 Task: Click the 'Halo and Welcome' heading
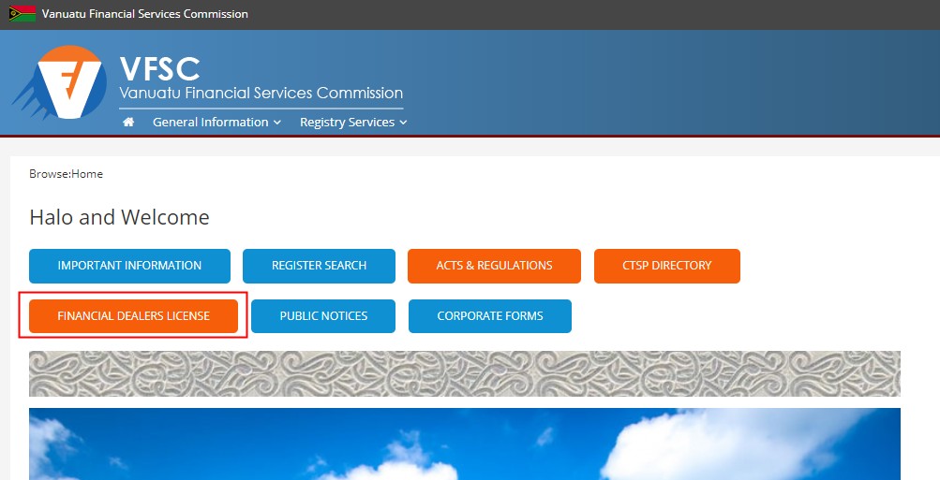coord(119,217)
